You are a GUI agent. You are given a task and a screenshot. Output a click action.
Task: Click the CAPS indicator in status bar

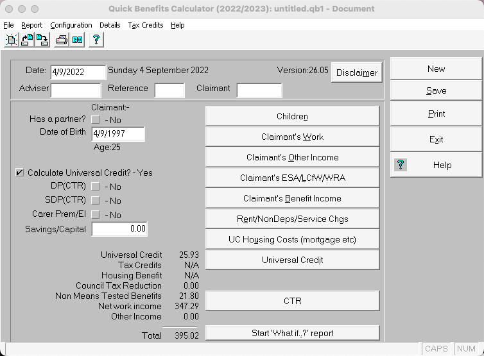click(x=436, y=348)
